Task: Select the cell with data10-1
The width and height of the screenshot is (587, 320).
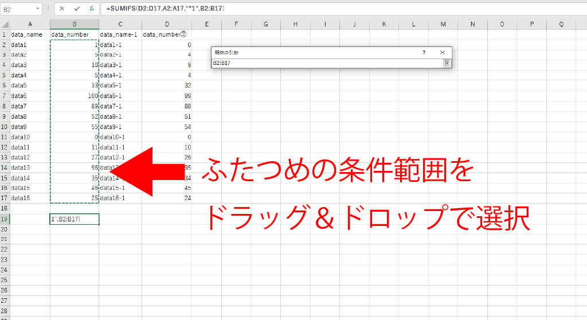Action: point(120,138)
